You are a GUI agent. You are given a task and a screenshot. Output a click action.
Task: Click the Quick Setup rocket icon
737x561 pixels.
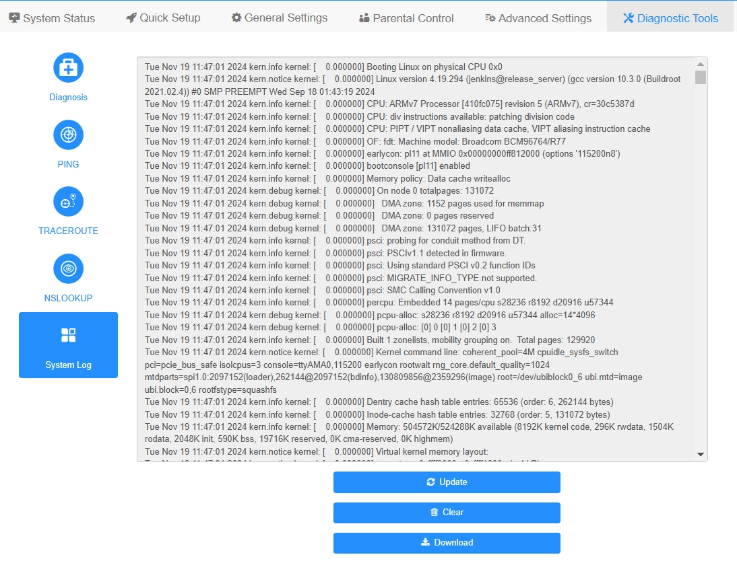[131, 18]
